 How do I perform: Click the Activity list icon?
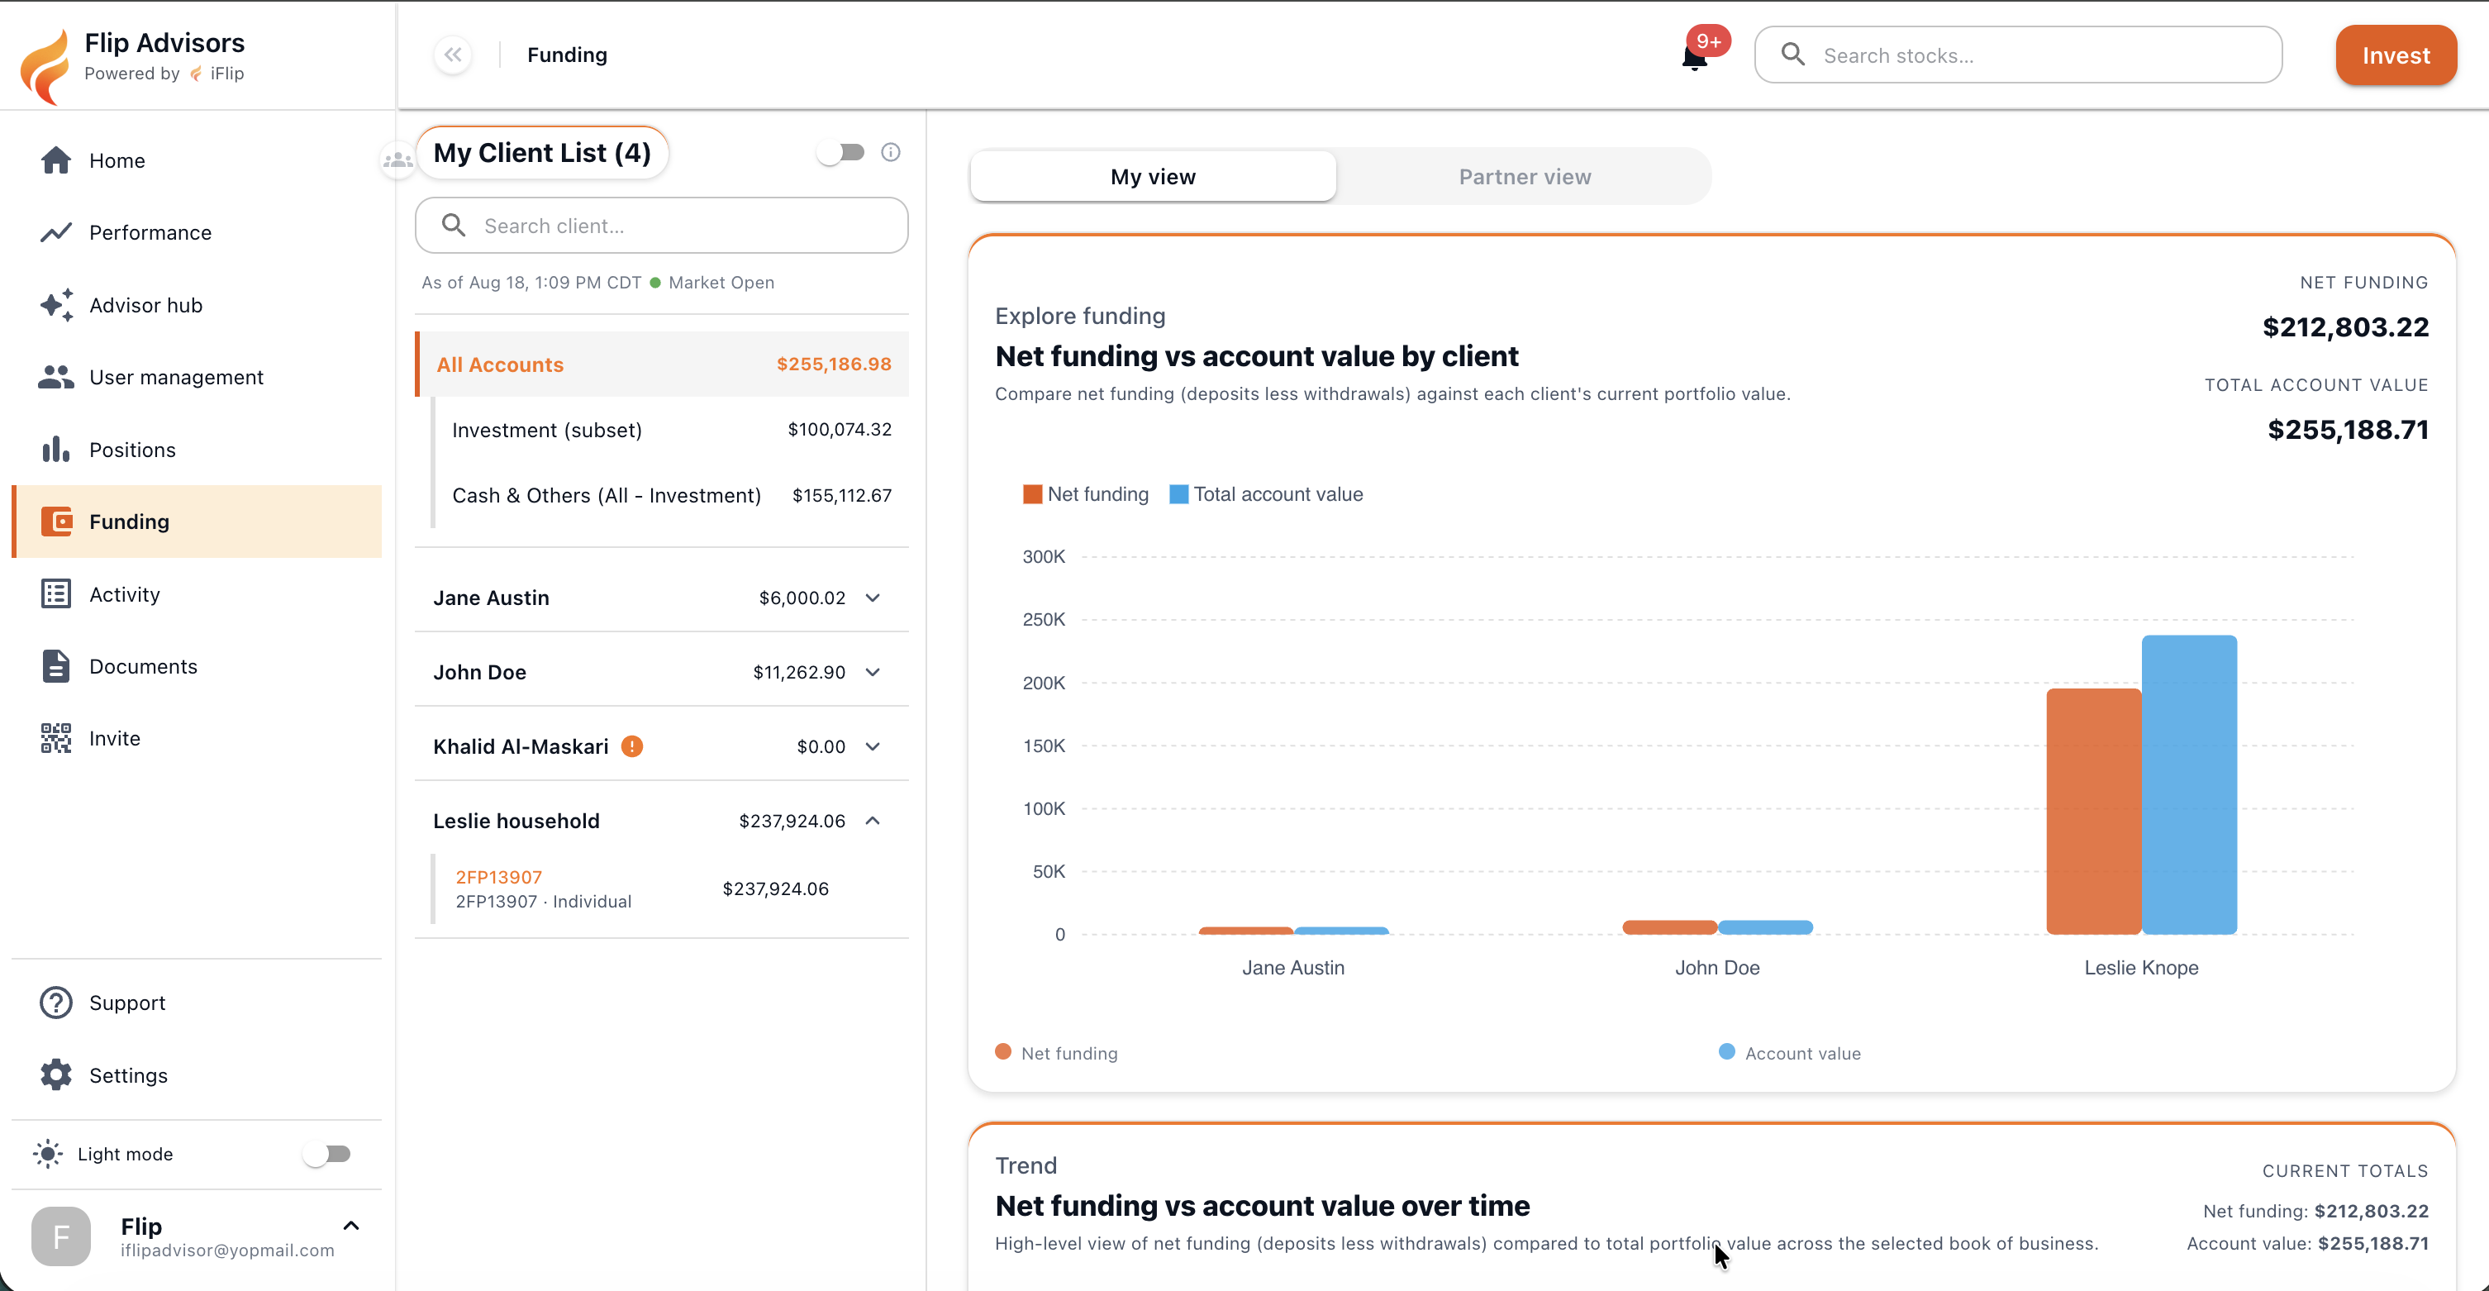tap(56, 594)
